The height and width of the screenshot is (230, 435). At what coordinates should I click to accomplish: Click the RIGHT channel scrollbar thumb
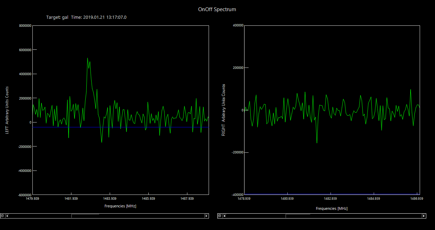point(298,216)
